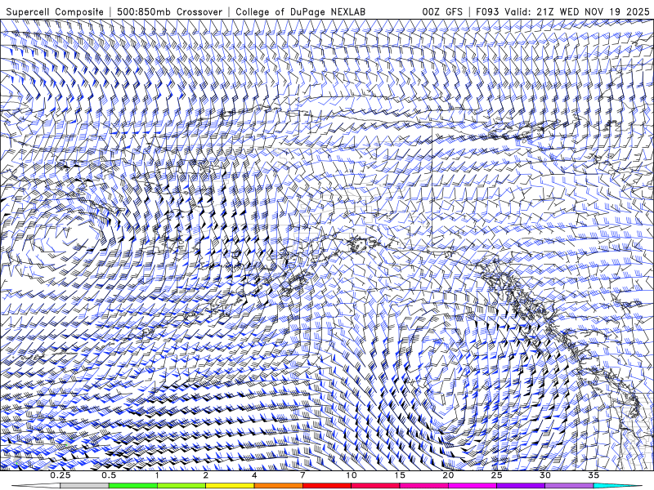Click the gray legend swatch between 0.25 and 0.5
This screenshot has width=654, height=490.
click(x=85, y=486)
